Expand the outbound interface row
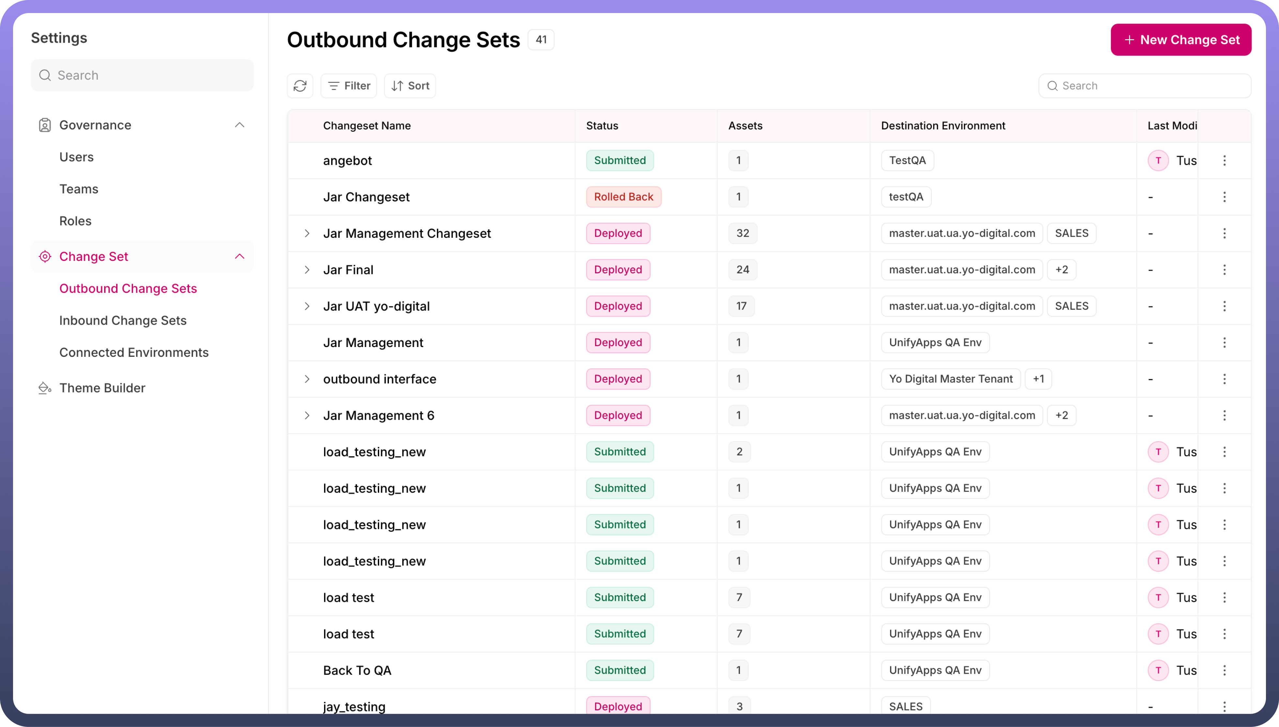 [307, 379]
